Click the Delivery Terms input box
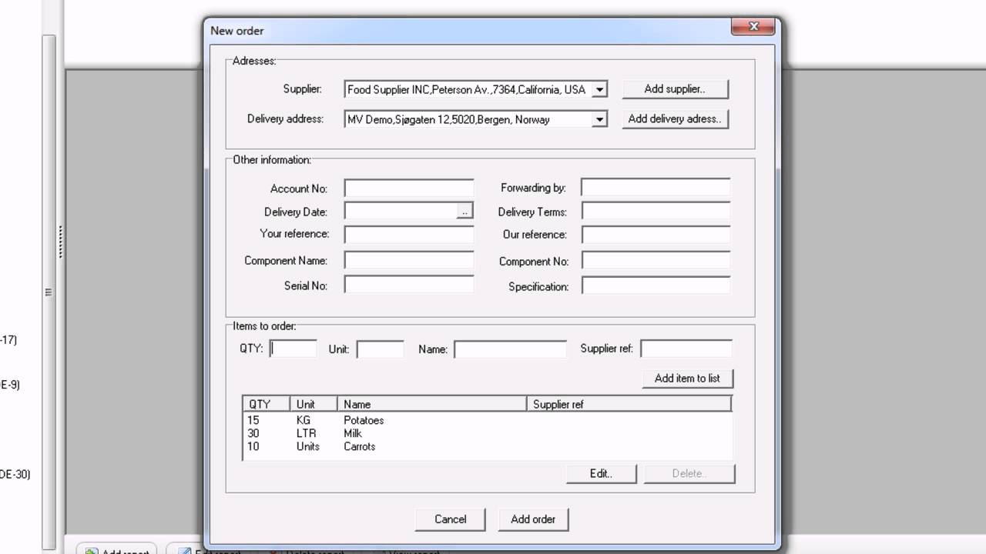 656,212
